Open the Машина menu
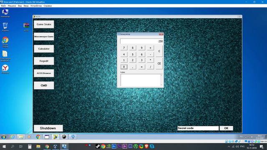The height and width of the screenshot is (150, 267). coord(12,6)
